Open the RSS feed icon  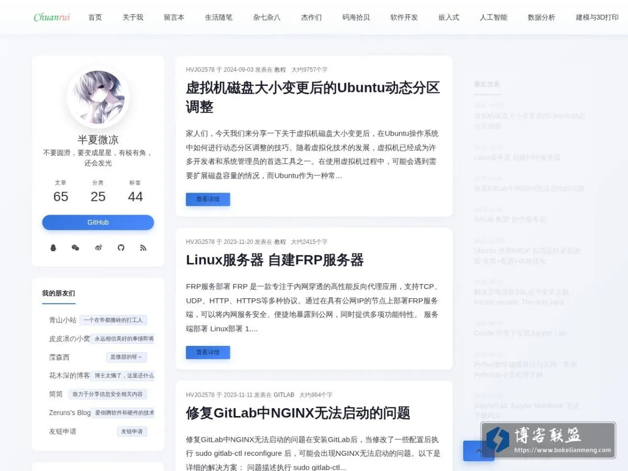coord(143,248)
